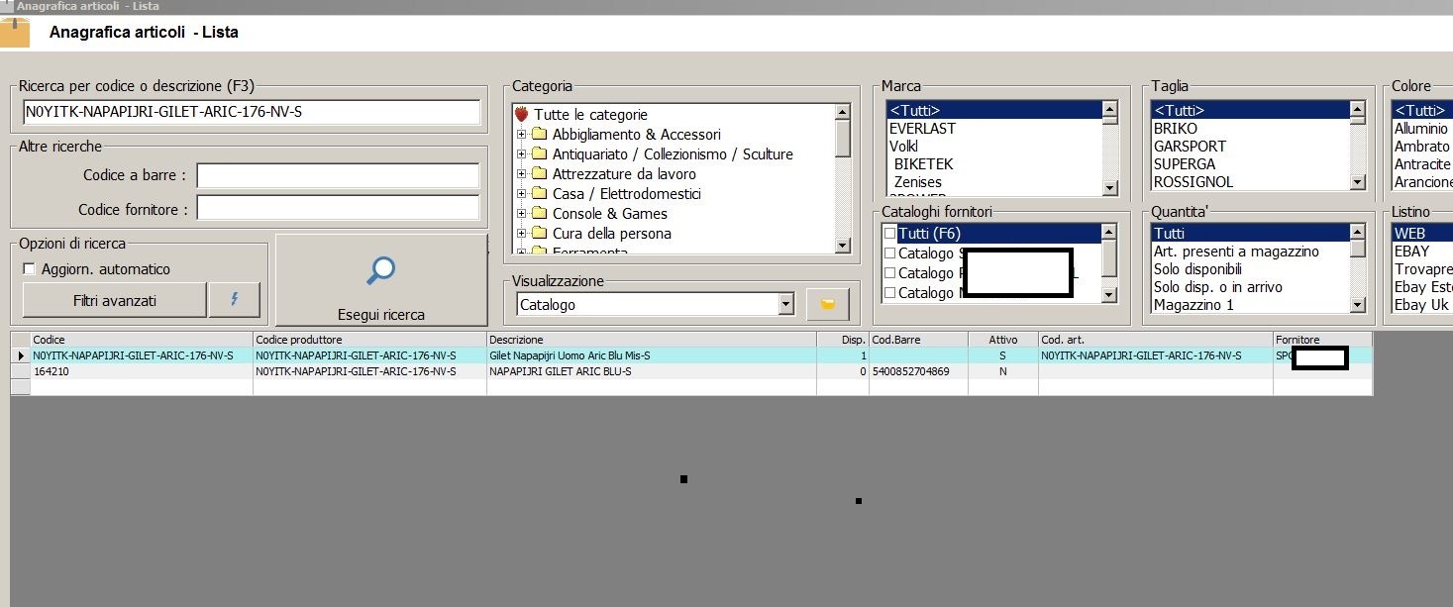Expand the Console & Games node
Image resolution: width=1453 pixels, height=607 pixels.
point(521,214)
